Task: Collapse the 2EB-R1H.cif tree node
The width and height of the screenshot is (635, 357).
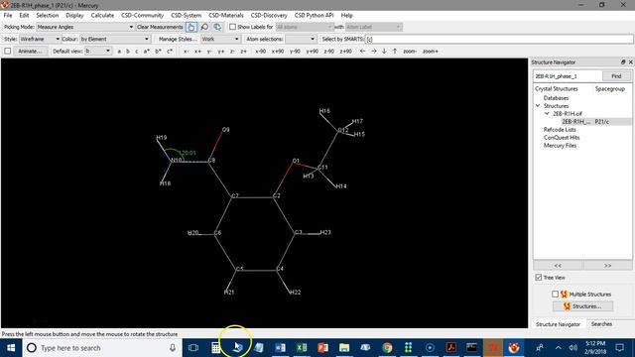Action: coord(547,114)
